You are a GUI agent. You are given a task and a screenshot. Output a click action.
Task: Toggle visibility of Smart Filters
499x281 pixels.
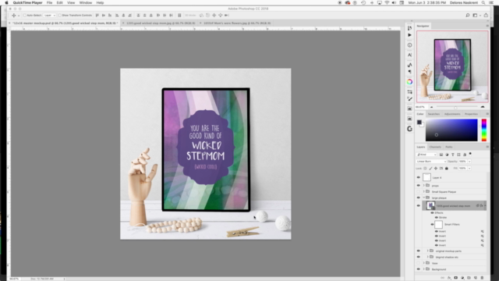click(432, 224)
